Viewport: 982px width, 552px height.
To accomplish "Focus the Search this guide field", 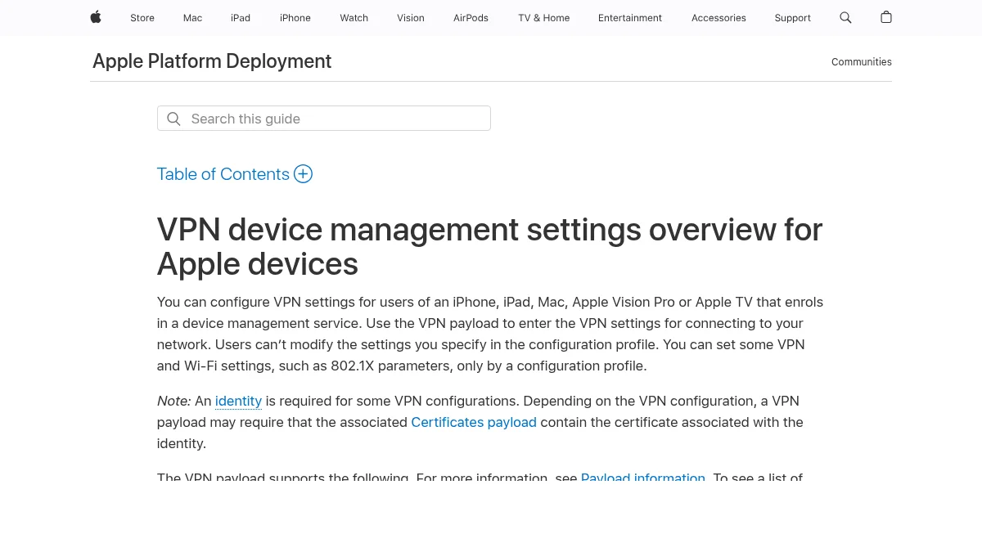I will 324,119.
